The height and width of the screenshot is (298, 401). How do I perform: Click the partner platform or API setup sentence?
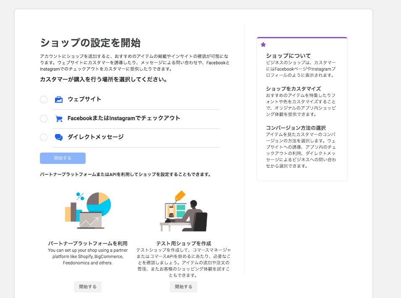pyautogui.click(x=125, y=174)
